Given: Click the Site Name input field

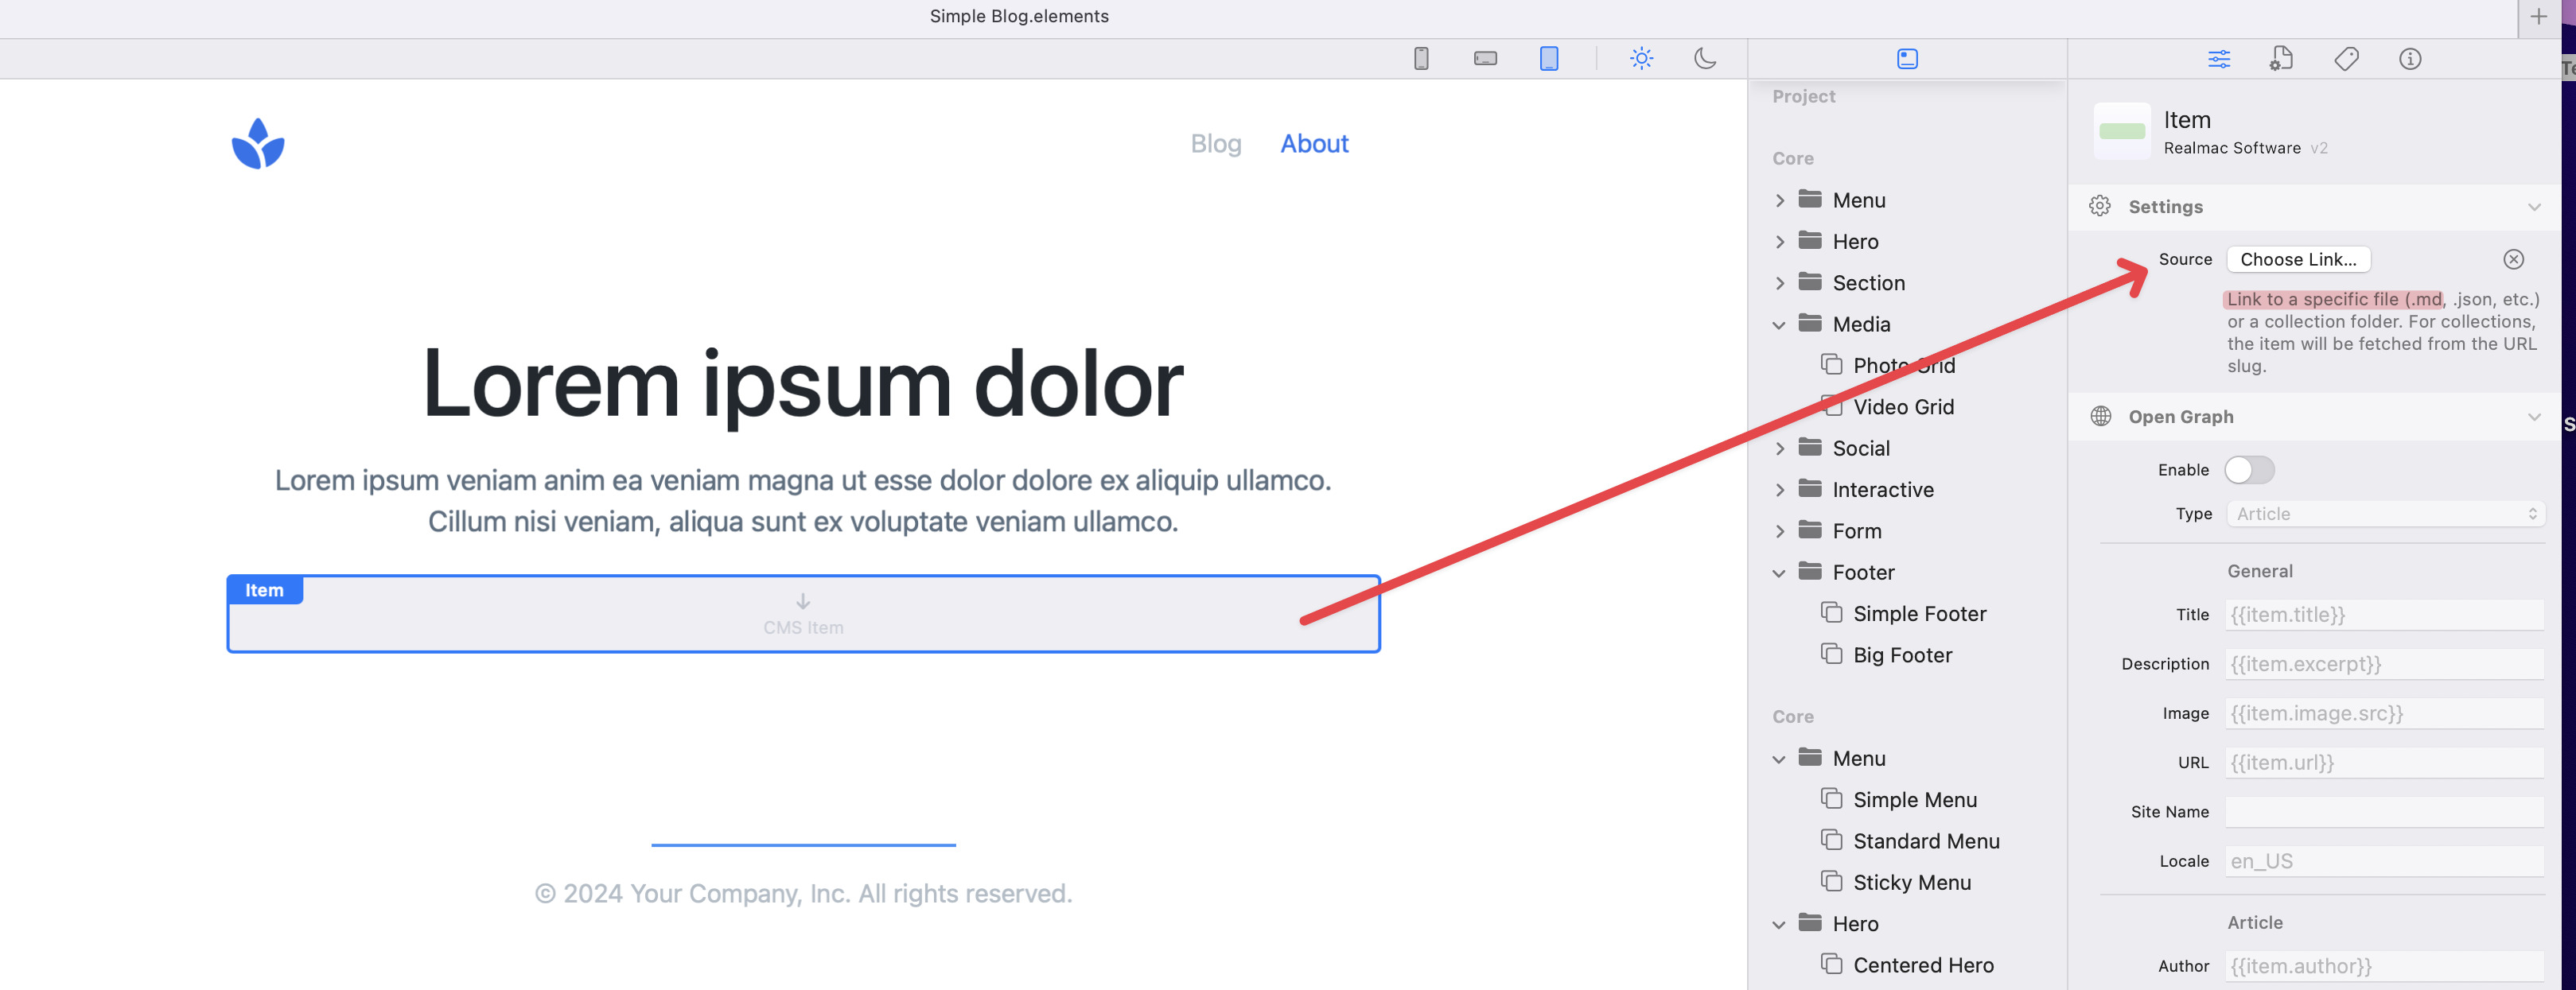Looking at the screenshot, I should 2383,812.
